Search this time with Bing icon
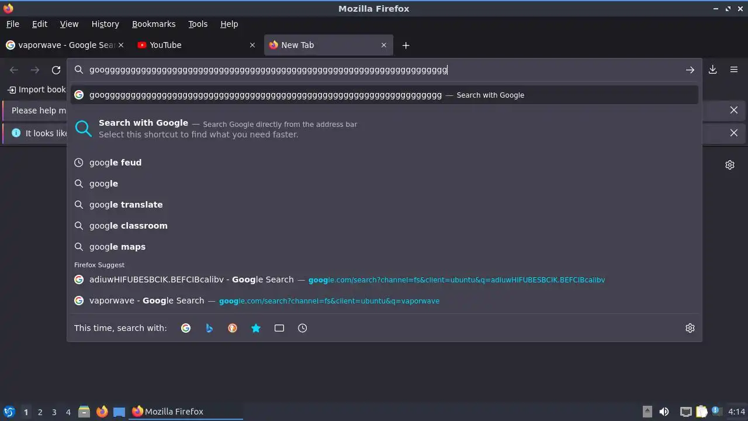Image resolution: width=748 pixels, height=421 pixels. (209, 328)
